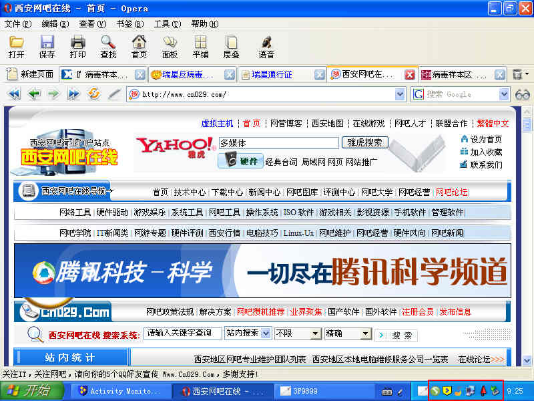This screenshot has width=534, height=401.
Task: Open the 文件(F) menu
Action: point(18,24)
